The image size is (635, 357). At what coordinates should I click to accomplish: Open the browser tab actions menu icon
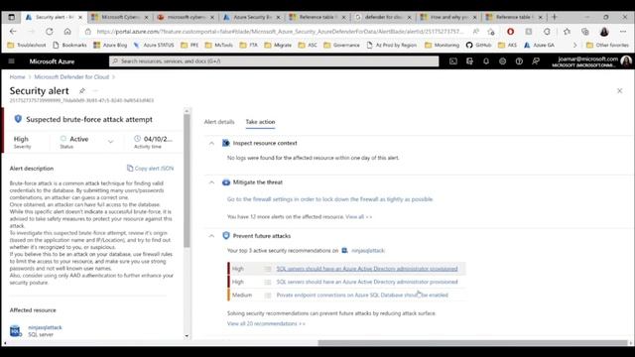click(x=11, y=17)
